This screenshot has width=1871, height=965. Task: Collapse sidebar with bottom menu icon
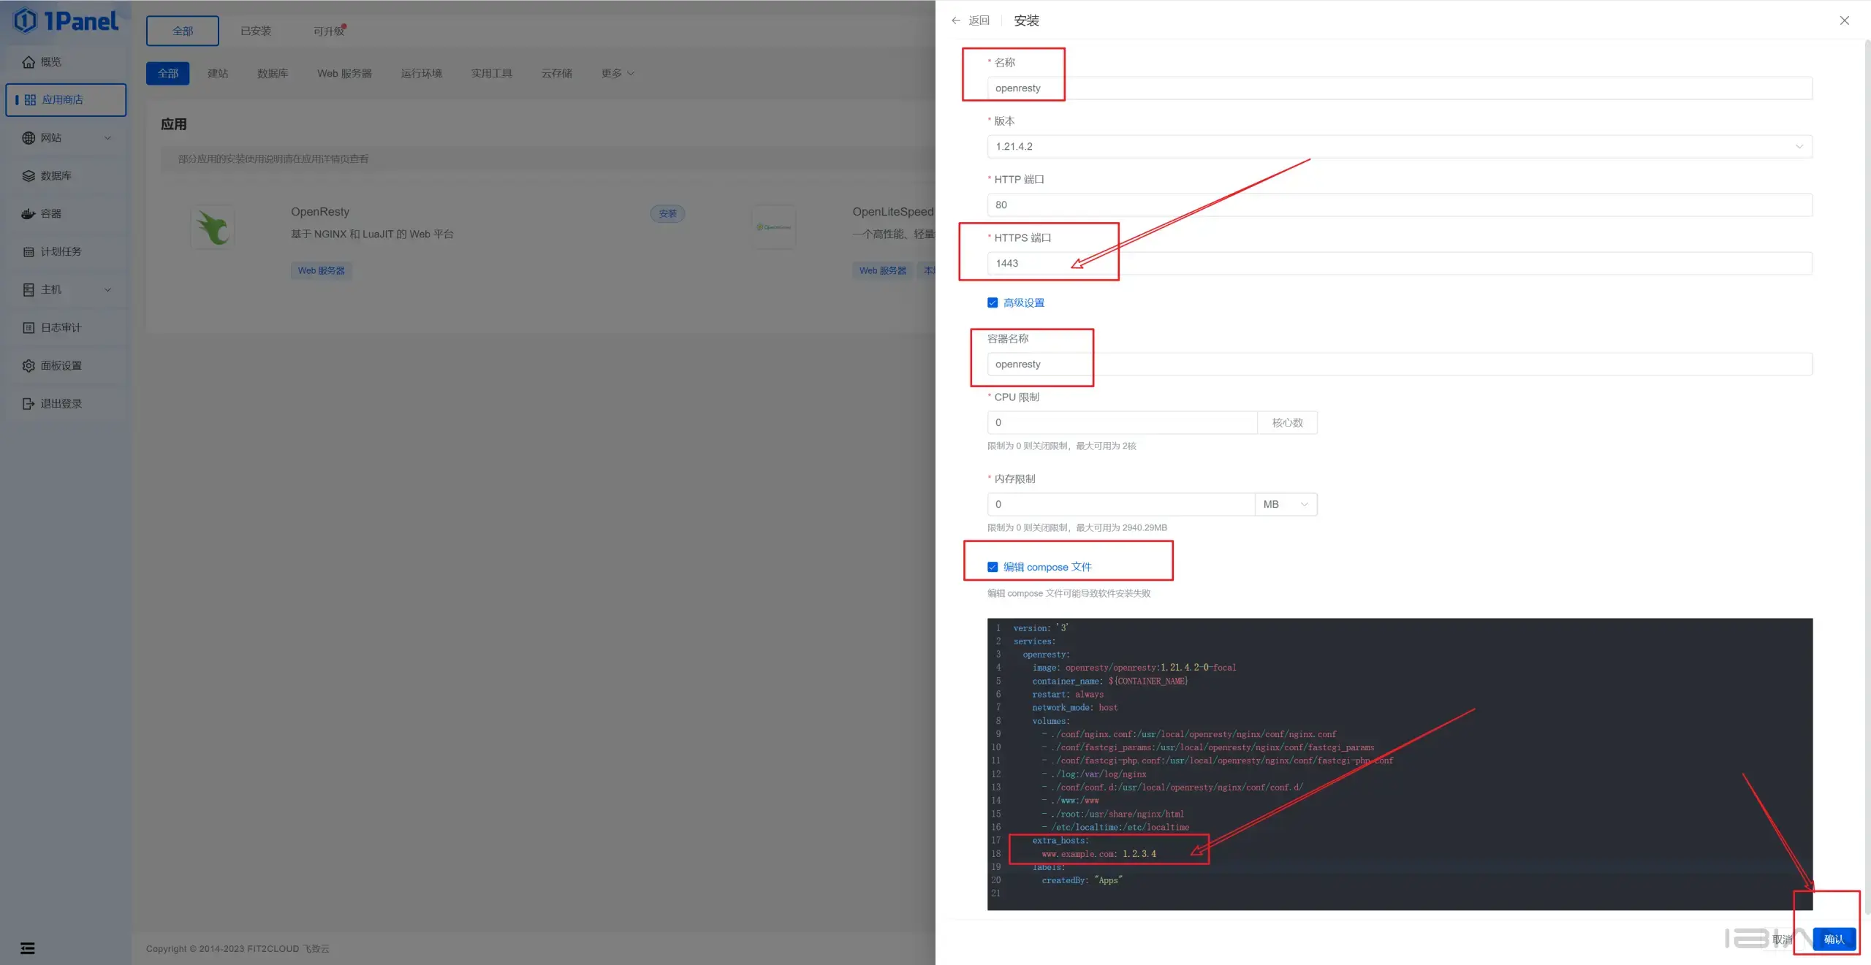pos(28,948)
